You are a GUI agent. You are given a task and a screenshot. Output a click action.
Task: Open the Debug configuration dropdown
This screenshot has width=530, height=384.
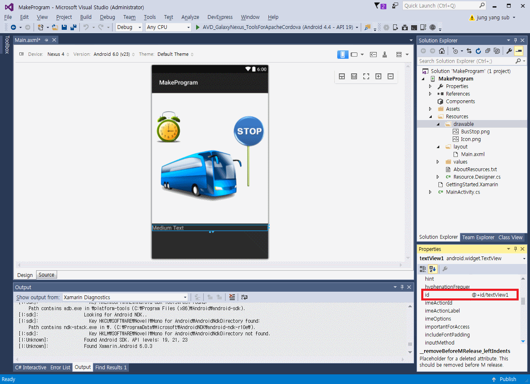pos(130,27)
